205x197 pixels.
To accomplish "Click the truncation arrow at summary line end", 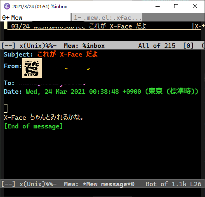I will pyautogui.click(x=203, y=26).
